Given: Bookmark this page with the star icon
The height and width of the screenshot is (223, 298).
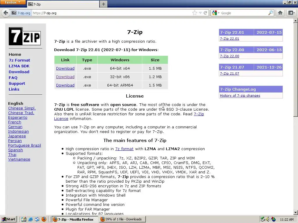Looking at the screenshot, I should (195, 13).
